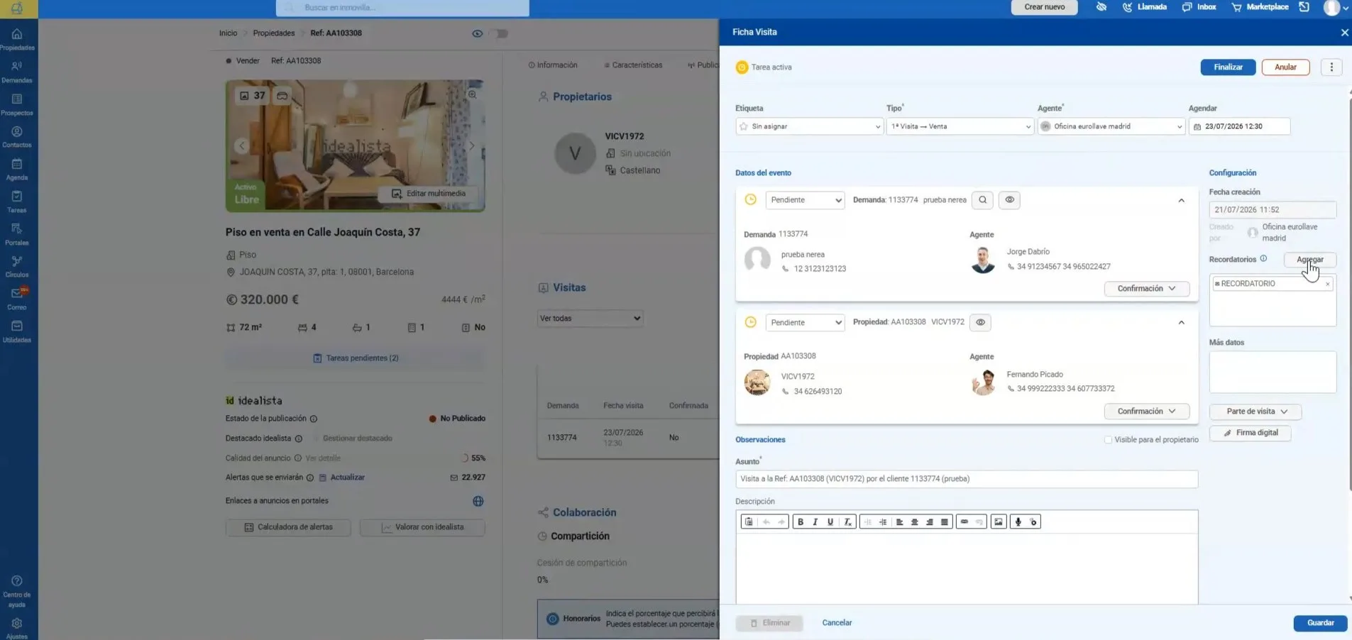This screenshot has height=640, width=1352.
Task: Click Propiedades in the breadcrumb
Action: (x=274, y=33)
